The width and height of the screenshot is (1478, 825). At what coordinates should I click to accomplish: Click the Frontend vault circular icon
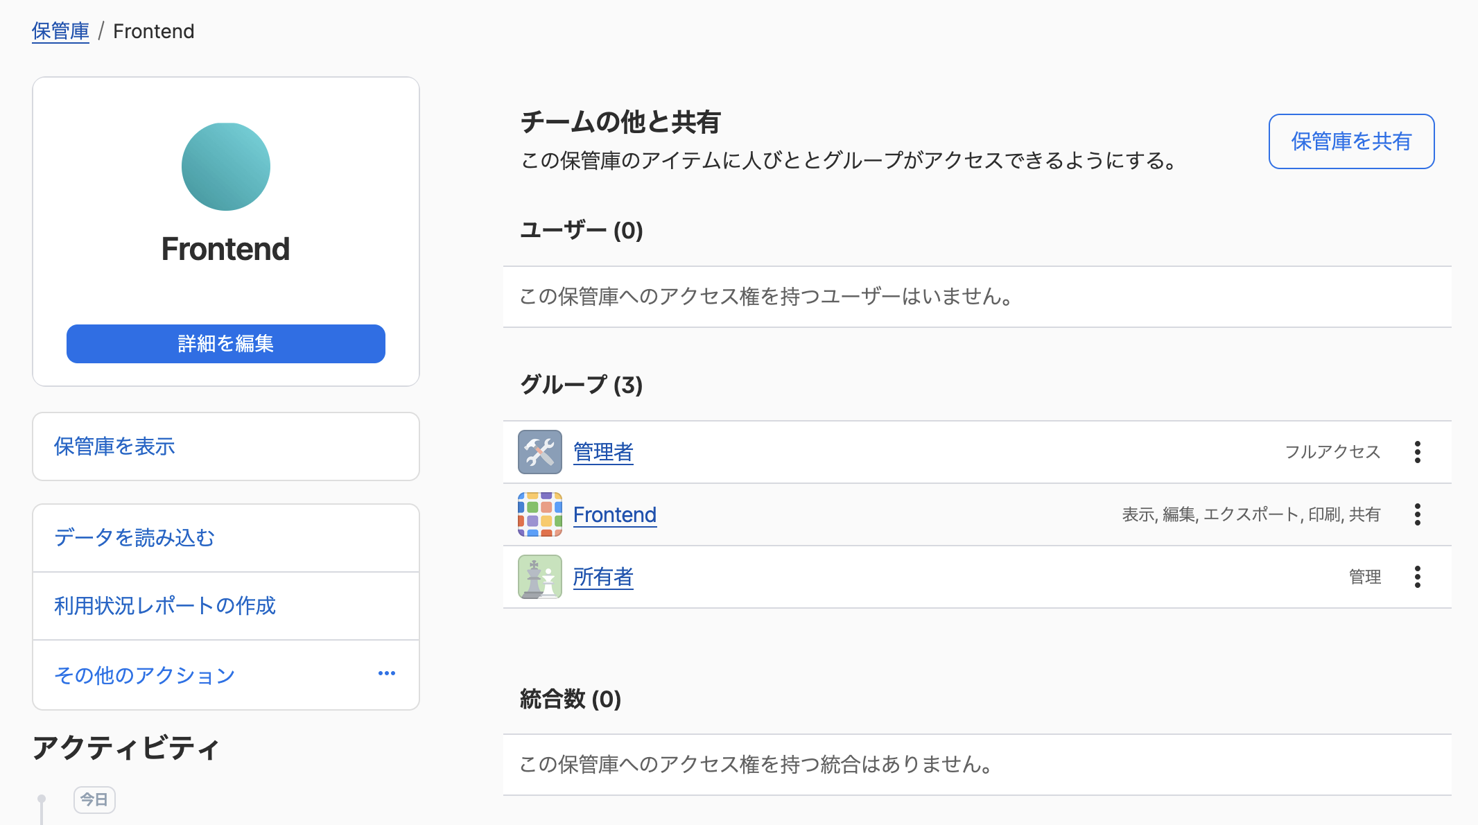click(x=225, y=166)
